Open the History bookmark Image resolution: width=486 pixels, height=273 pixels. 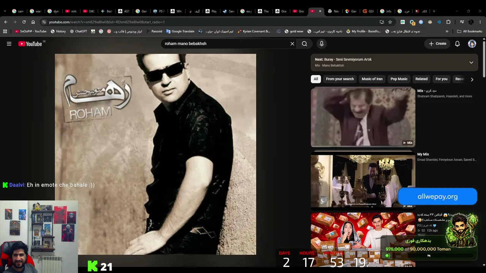(x=58, y=31)
